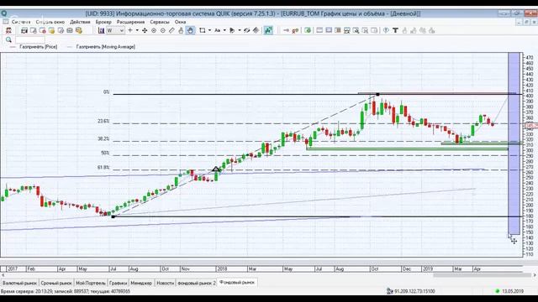The image size is (538, 302).
Task: Expand the Aa text tool dropdown arrow
Action: tap(224, 30)
